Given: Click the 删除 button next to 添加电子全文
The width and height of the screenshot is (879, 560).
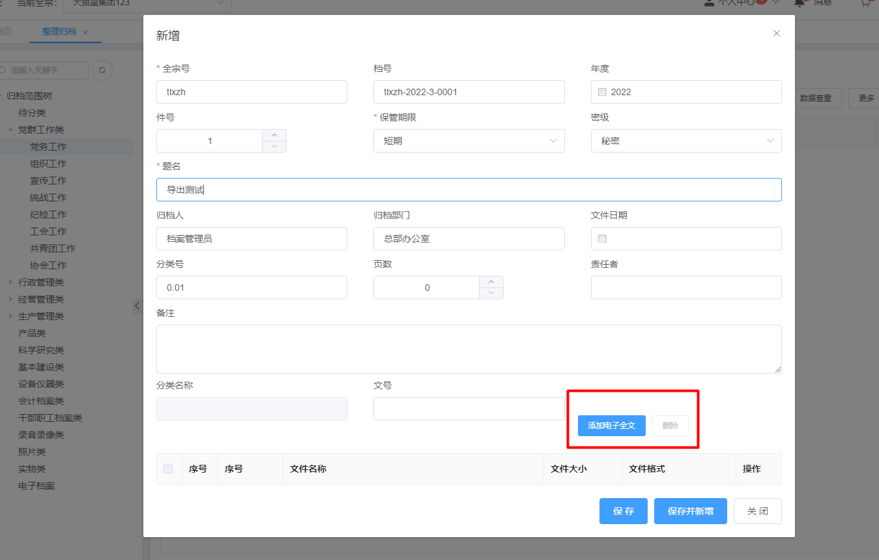Looking at the screenshot, I should (x=670, y=426).
